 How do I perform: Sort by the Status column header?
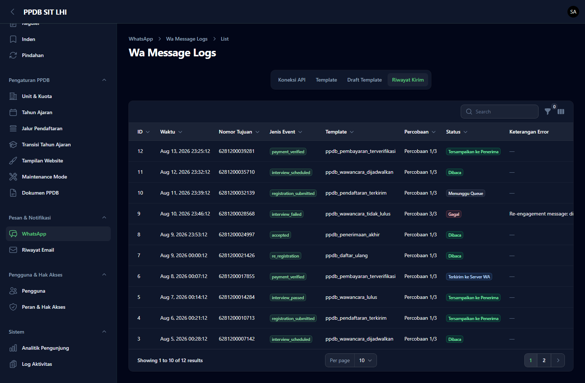[457, 132]
